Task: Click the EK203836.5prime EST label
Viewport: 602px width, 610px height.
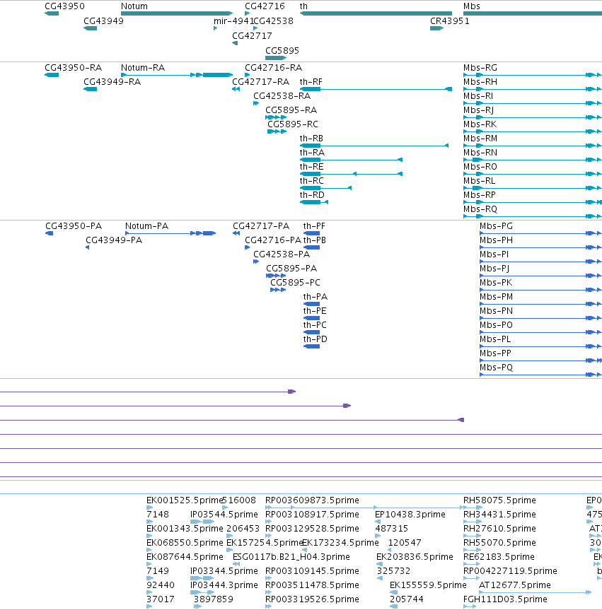Action: pos(415,557)
